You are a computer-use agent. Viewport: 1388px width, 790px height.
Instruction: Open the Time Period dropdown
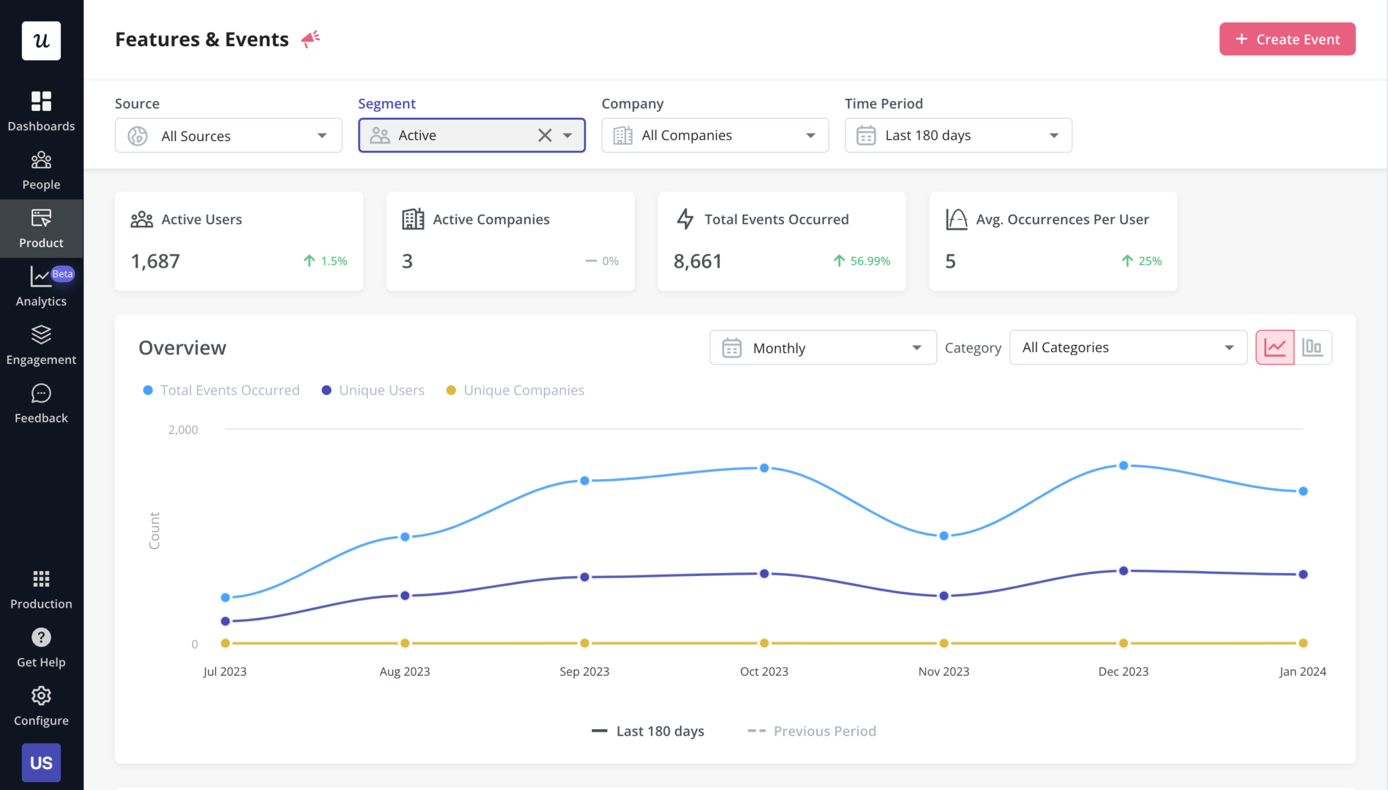click(958, 136)
